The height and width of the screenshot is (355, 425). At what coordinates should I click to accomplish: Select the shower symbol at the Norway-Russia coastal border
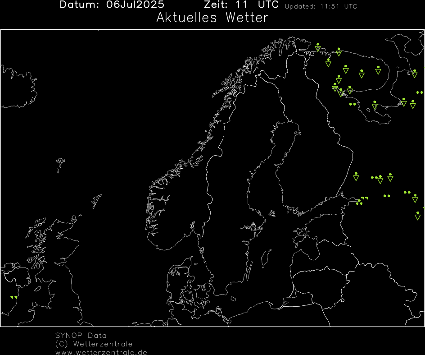(x=318, y=47)
